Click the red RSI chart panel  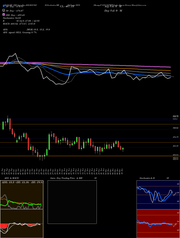coord(158,224)
